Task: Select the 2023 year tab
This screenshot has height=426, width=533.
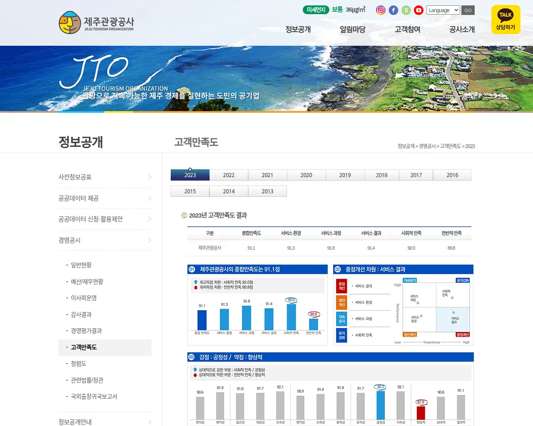Action: [189, 175]
